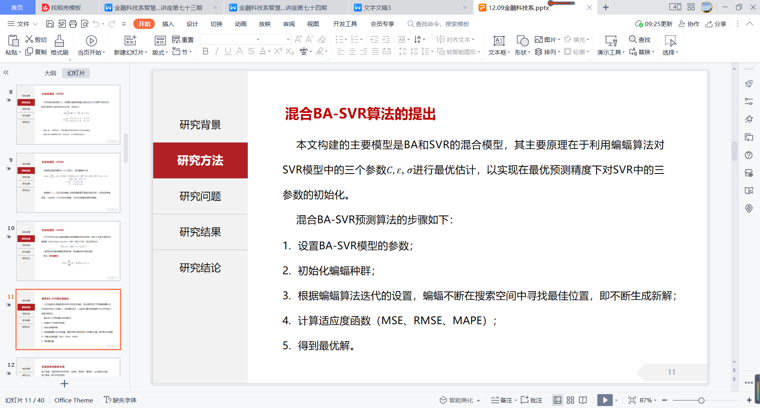The height and width of the screenshot is (408, 760).
Task: Open the zoom percentage 87% dropdown
Action: coord(648,400)
